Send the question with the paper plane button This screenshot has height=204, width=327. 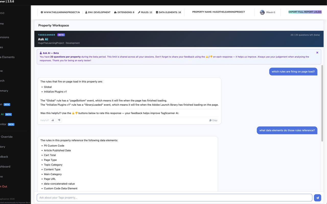coord(318,198)
